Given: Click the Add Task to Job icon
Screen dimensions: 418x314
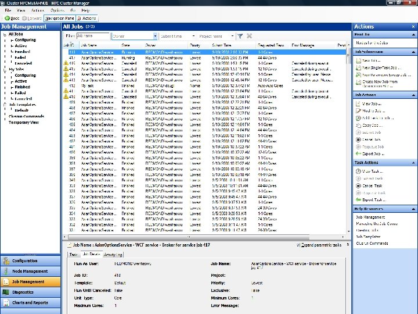Looking at the screenshot, I should [359, 118].
